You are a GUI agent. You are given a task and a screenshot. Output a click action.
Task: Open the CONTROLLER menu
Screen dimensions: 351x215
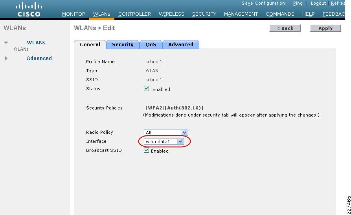[x=134, y=14]
